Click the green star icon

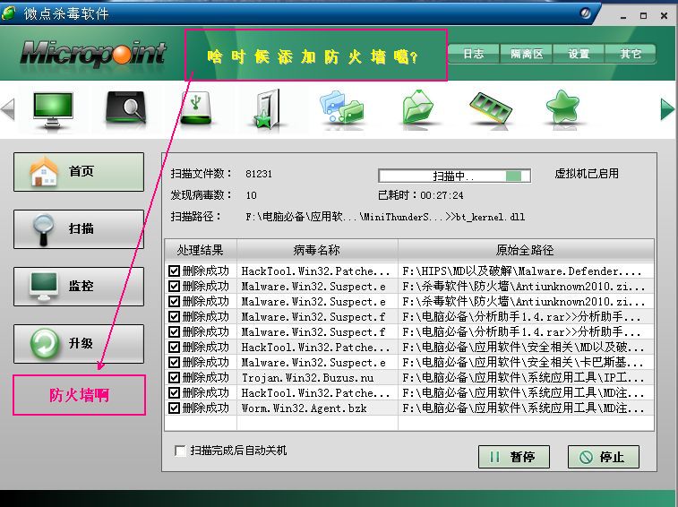tap(563, 108)
